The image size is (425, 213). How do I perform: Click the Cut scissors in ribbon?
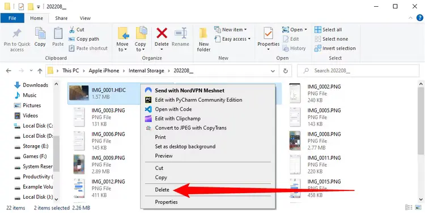[76, 29]
